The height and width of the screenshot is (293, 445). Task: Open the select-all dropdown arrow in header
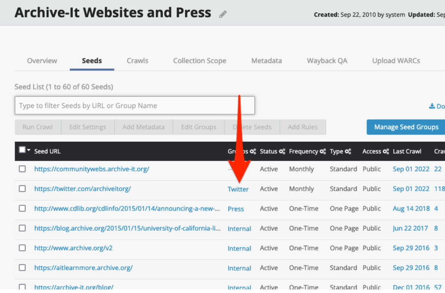click(29, 150)
